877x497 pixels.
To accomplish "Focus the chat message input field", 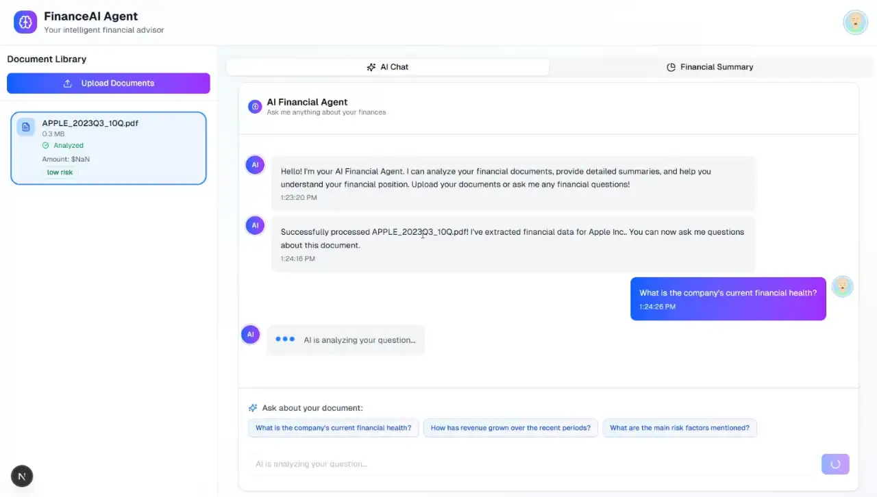I will 531,463.
